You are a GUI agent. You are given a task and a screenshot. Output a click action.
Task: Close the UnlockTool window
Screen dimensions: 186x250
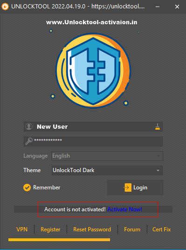177,7
